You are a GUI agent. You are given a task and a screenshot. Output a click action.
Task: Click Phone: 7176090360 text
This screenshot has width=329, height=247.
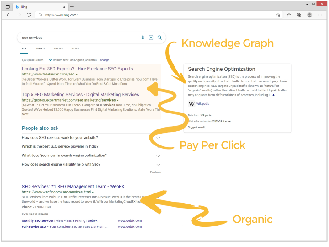(36, 207)
